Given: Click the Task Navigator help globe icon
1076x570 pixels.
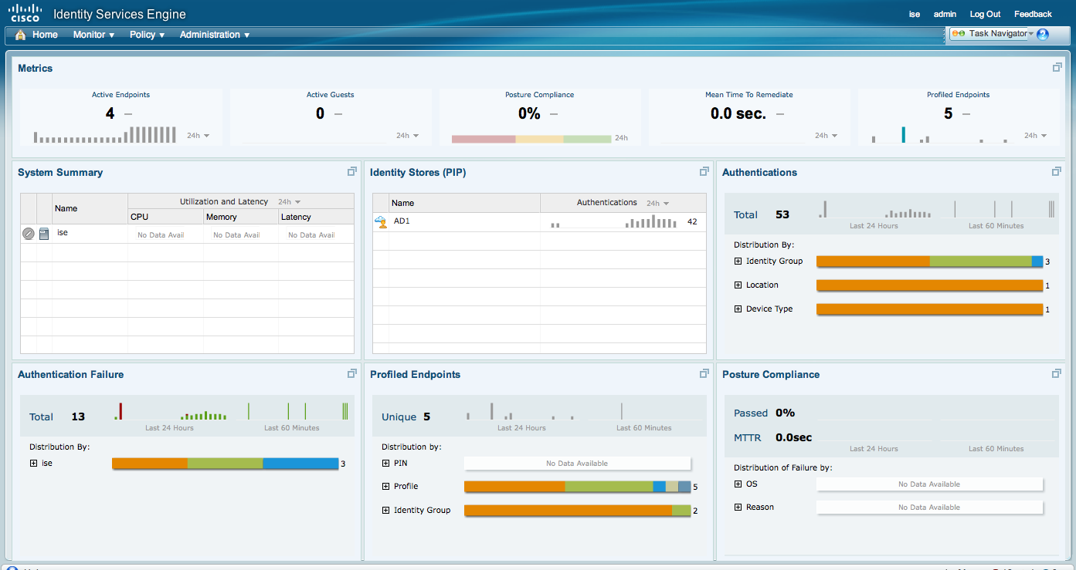Looking at the screenshot, I should point(1043,34).
